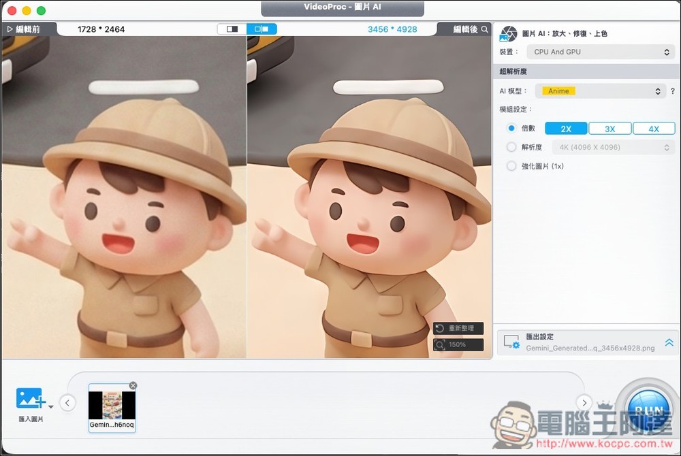Image resolution: width=681 pixels, height=456 pixels.
Task: Open the 裝置 CPU And GPU dropdown
Action: pyautogui.click(x=600, y=51)
